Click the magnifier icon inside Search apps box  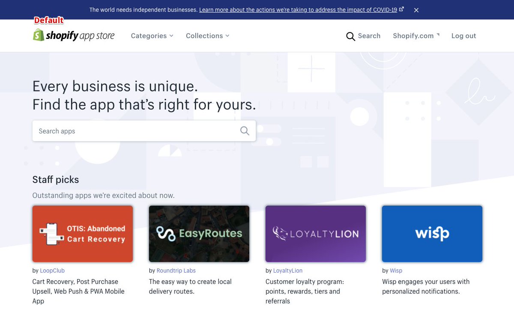[x=245, y=131]
